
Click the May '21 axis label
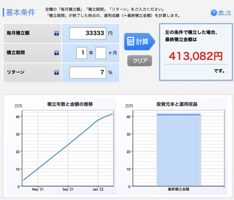coord(38,189)
